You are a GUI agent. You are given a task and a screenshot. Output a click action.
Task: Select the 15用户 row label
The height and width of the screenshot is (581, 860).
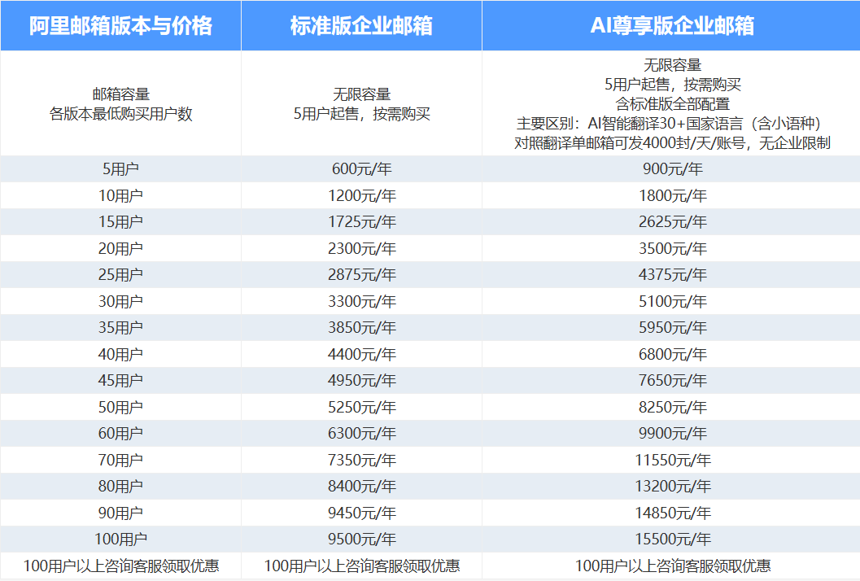click(120, 221)
